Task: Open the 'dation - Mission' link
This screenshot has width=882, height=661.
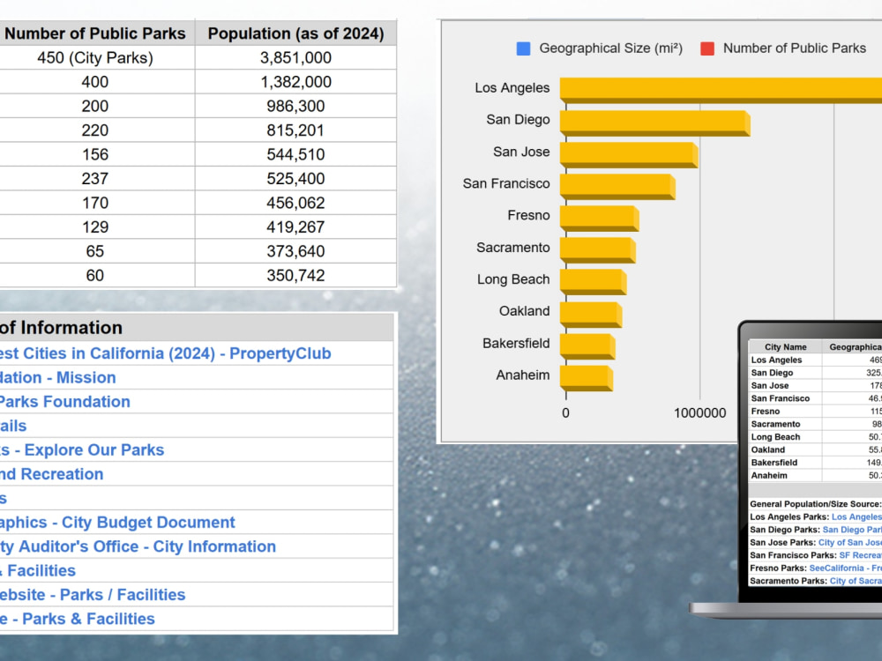Action: 58,378
